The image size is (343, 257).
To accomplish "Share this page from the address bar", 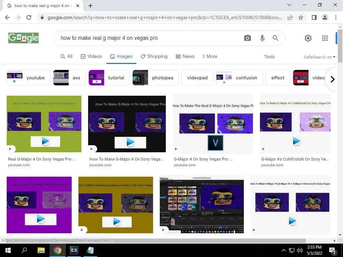I will [x=290, y=17].
